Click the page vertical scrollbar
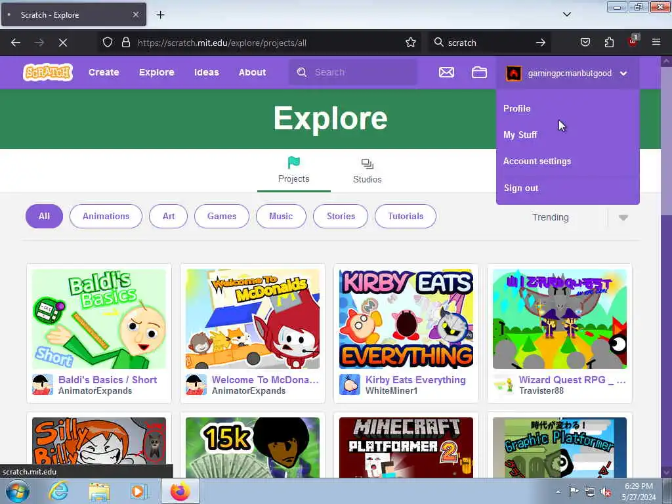The width and height of the screenshot is (672, 504). click(666, 266)
